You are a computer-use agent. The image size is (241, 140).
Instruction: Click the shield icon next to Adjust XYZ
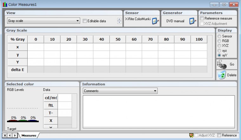tap(191, 136)
